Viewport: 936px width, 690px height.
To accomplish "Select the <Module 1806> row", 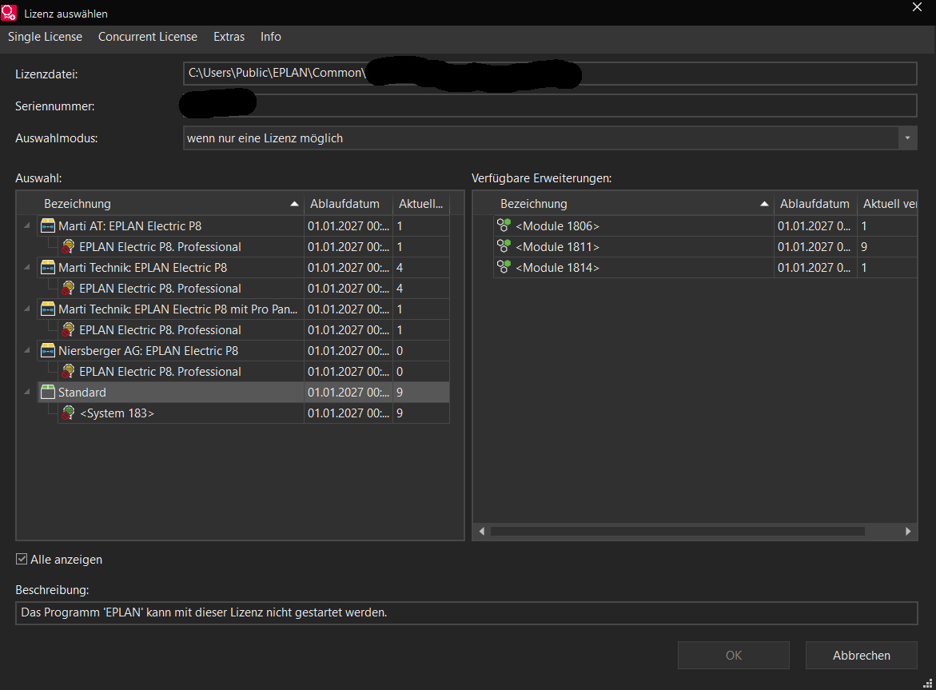I will click(705, 225).
